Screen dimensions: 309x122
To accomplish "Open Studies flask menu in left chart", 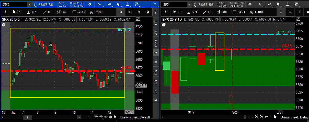I will (x=127, y=4).
